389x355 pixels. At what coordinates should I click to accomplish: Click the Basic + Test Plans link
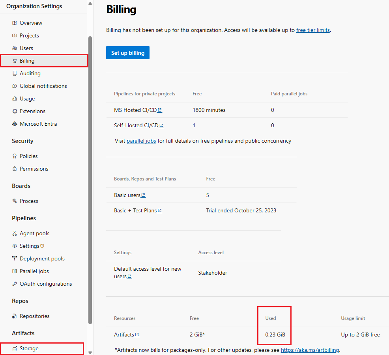click(x=138, y=211)
